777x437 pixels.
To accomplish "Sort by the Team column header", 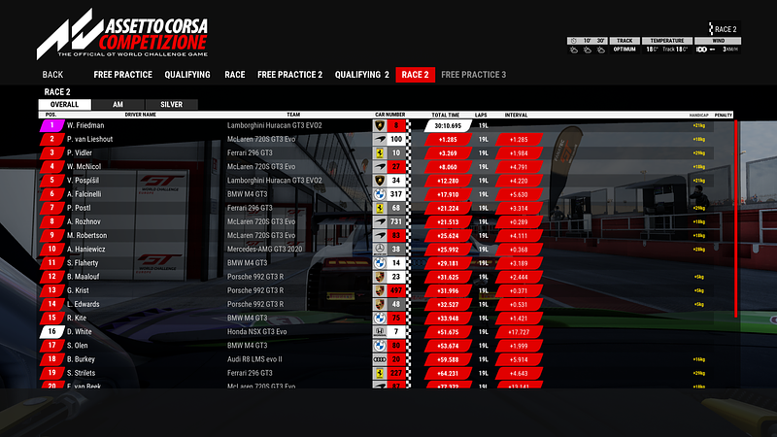I will coord(293,115).
